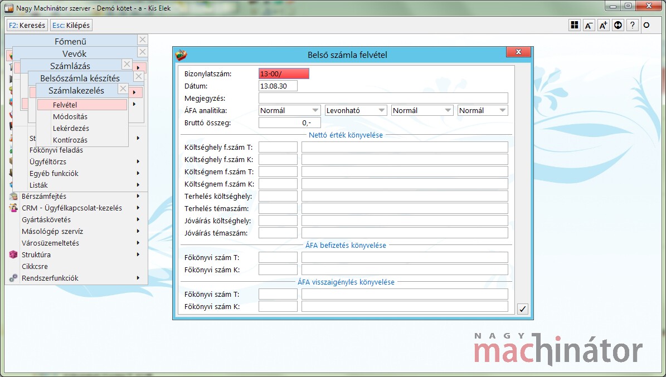Viewport: 666px width, 377px height.
Task: Click the Terhelés költséghely code field
Action: (x=278, y=196)
